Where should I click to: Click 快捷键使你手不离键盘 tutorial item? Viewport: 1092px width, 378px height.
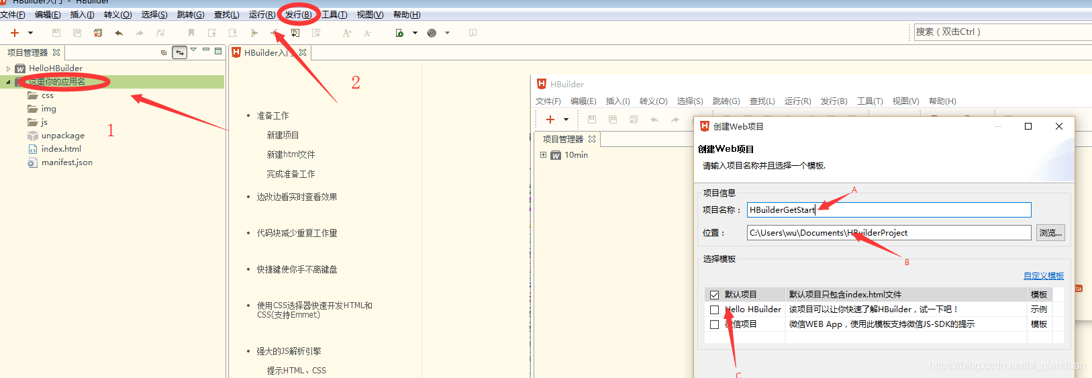tap(297, 269)
